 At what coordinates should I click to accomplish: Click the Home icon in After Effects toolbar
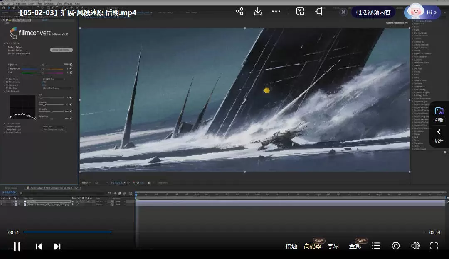[x=4, y=8]
